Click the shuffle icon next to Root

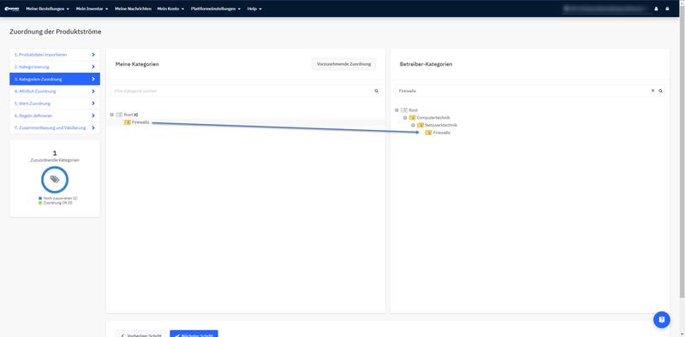136,115
